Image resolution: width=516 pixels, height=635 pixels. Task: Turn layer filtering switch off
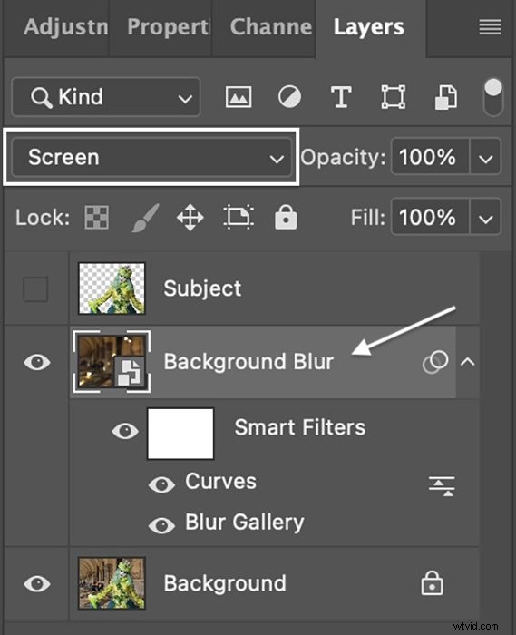tap(493, 97)
